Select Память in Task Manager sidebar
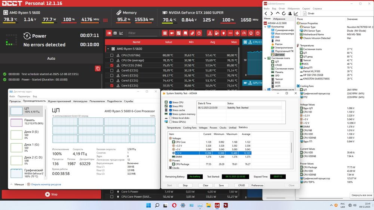Viewport: 374px width, 210px height. pos(26,122)
